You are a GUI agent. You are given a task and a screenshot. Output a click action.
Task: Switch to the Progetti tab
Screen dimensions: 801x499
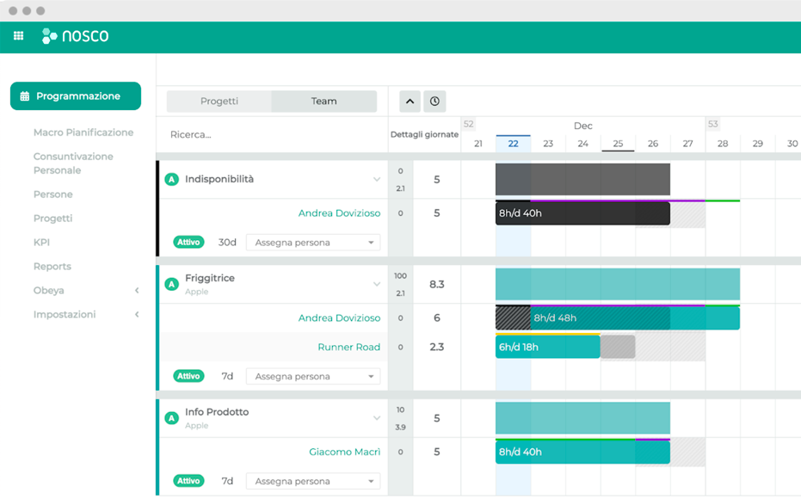(219, 102)
